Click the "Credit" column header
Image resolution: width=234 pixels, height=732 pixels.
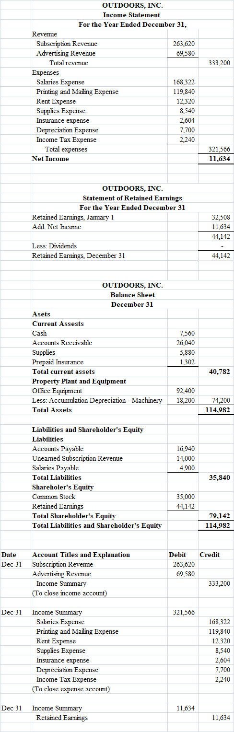coord(210,555)
